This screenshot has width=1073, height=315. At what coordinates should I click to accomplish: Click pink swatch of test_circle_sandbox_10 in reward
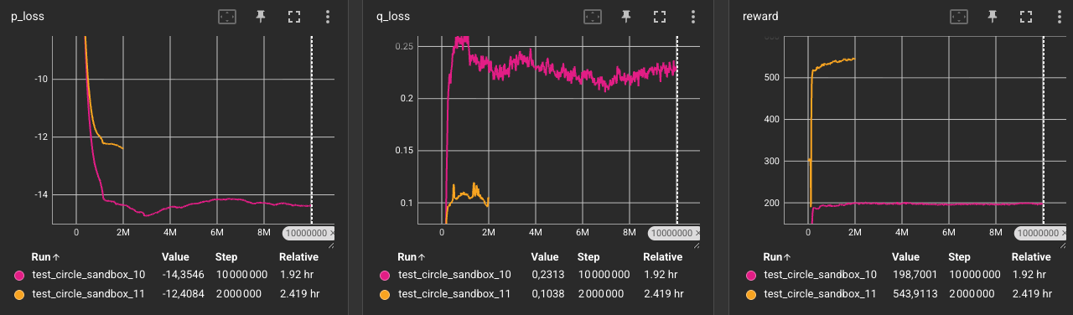coord(750,275)
